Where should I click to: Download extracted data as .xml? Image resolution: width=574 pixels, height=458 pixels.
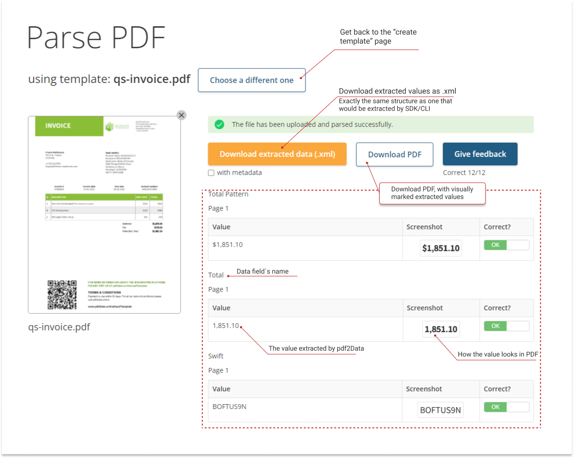(277, 154)
